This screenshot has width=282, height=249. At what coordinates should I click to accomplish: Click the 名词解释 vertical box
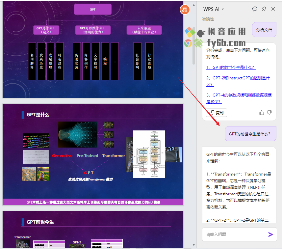(x=32, y=61)
